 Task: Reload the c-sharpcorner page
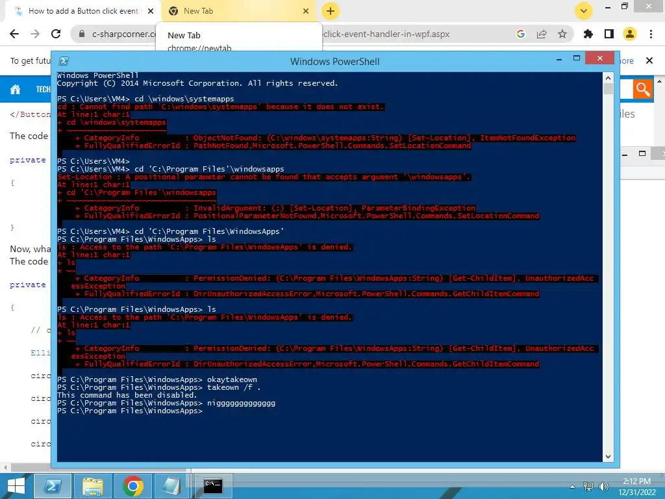[x=56, y=34]
